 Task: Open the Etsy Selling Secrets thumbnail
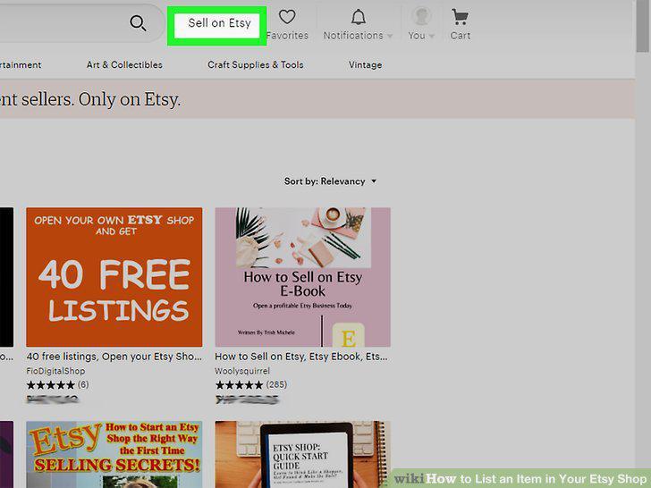114,454
